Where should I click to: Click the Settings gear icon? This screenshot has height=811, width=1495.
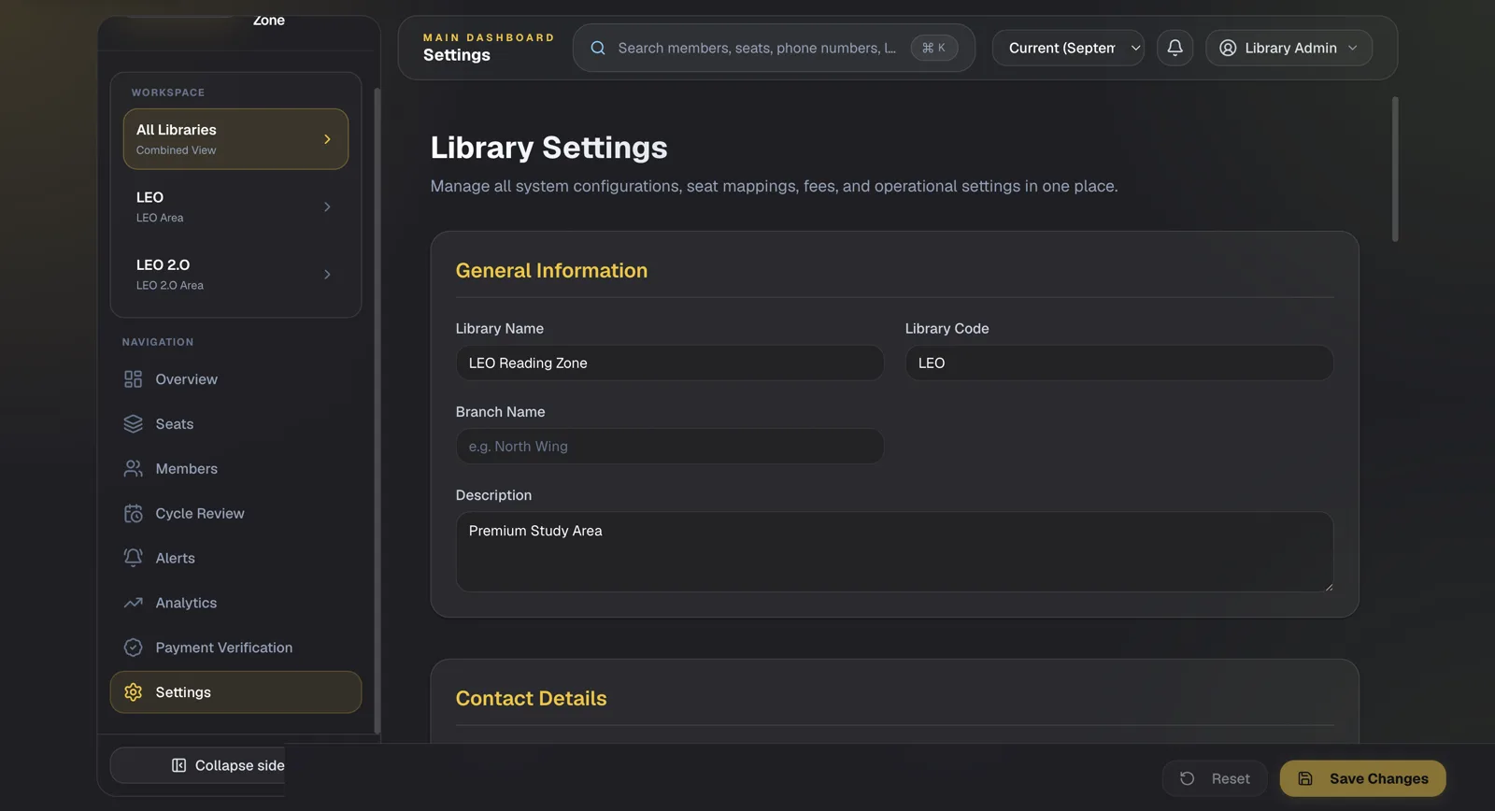point(134,692)
